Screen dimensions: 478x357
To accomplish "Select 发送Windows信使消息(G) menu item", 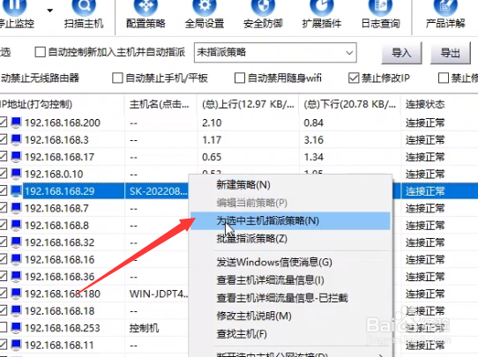I will [x=290, y=263].
